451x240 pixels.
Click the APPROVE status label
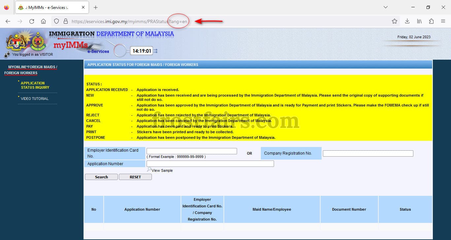pyautogui.click(x=95, y=105)
